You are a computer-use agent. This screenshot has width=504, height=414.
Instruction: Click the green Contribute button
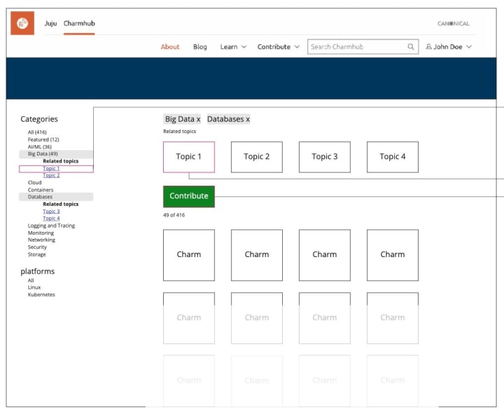coord(189,196)
